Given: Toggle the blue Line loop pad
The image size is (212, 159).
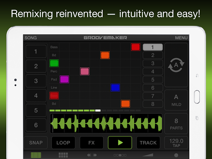Looking at the screenshot, I should pyautogui.click(x=115, y=87).
